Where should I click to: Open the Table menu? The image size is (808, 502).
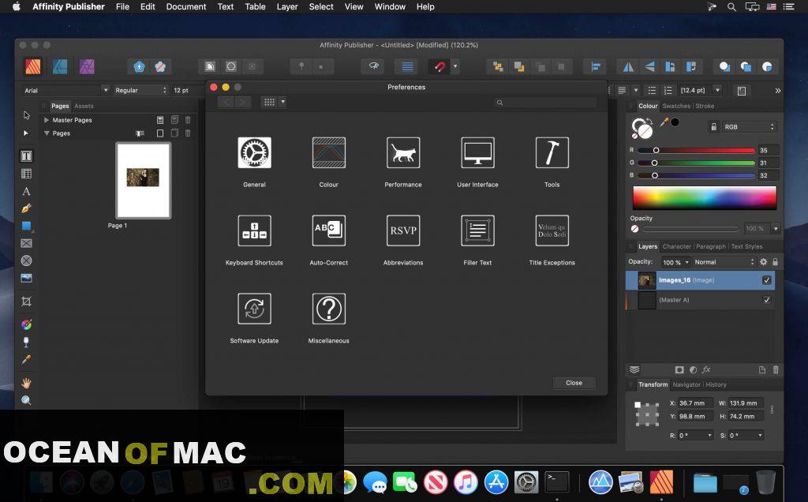[x=255, y=6]
